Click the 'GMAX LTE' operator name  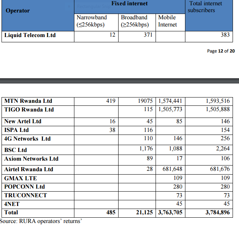tap(20, 178)
